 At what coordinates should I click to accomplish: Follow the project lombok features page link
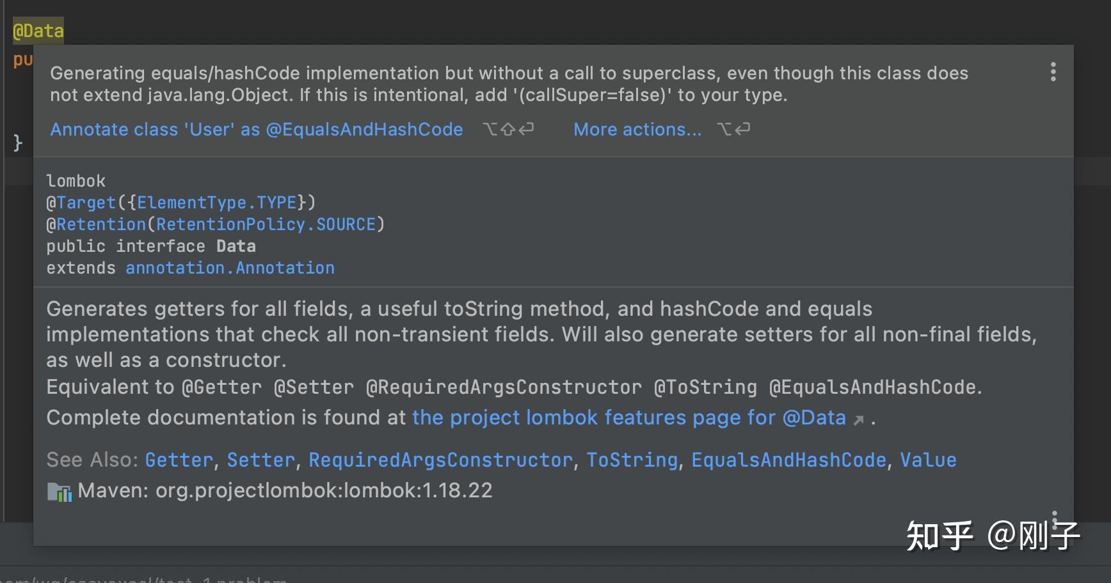pyautogui.click(x=629, y=418)
